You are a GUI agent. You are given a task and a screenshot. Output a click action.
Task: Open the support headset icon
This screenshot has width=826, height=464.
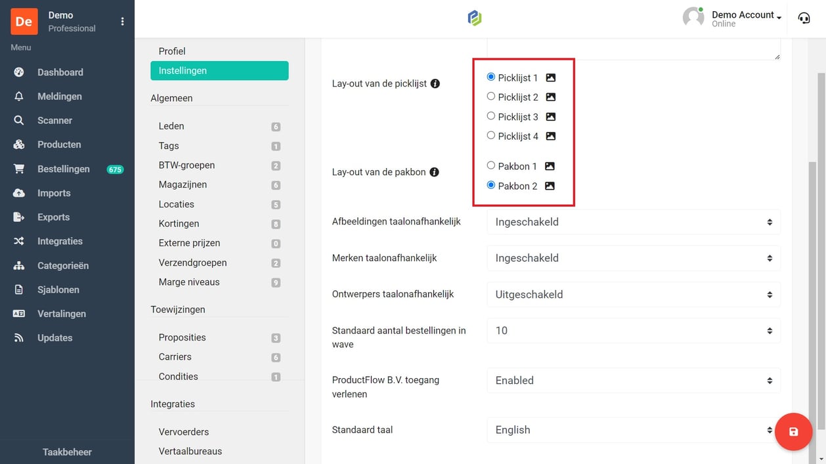(804, 18)
